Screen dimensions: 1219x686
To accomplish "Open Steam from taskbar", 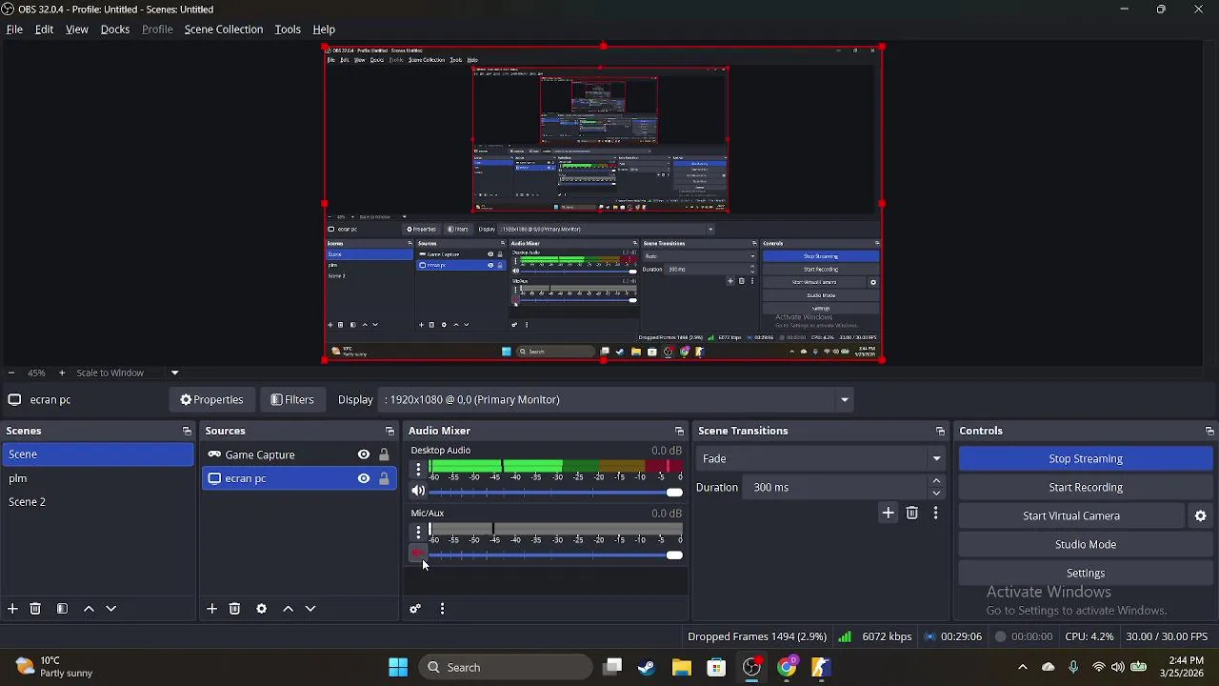I will tap(647, 668).
